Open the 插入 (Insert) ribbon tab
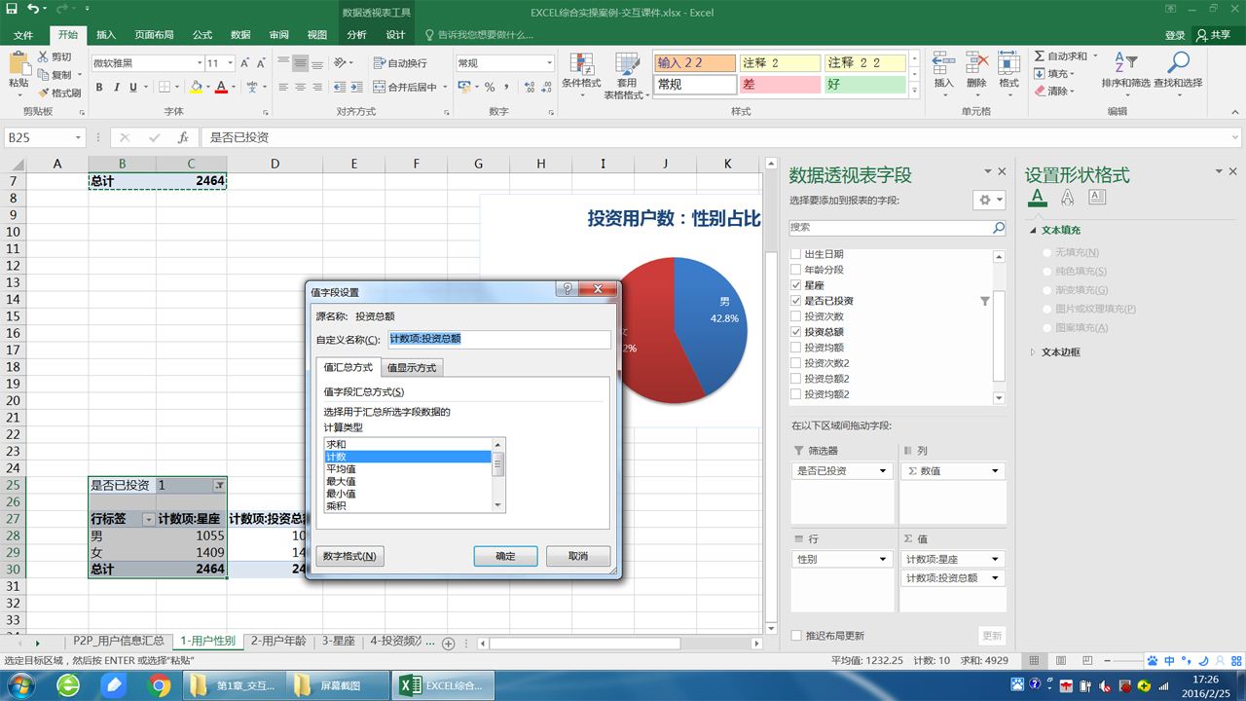The width and height of the screenshot is (1246, 701). (x=105, y=35)
